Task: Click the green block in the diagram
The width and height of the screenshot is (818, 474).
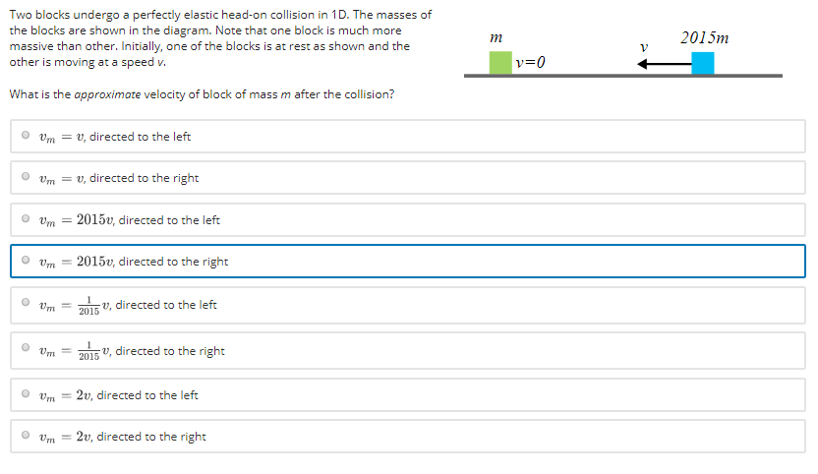Action: click(x=501, y=62)
